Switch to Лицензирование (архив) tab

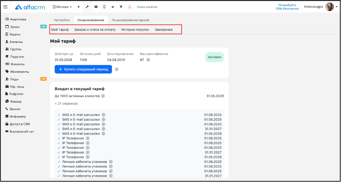[x=131, y=20]
